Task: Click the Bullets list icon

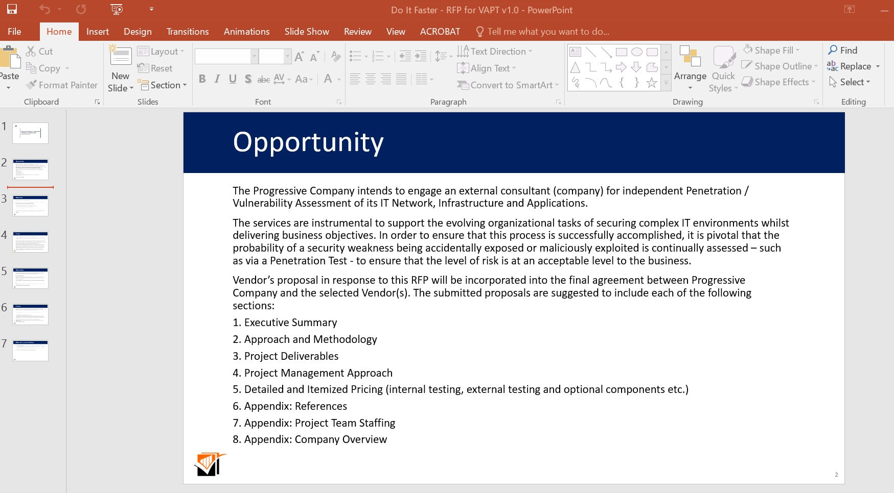Action: (x=355, y=56)
